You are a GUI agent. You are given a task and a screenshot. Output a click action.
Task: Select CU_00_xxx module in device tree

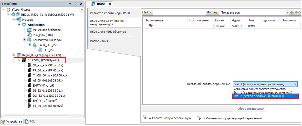click(50, 75)
